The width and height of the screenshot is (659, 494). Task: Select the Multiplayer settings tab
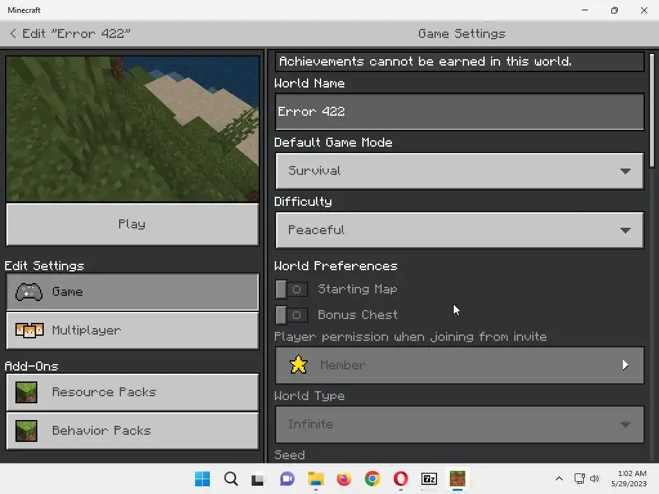coord(133,331)
